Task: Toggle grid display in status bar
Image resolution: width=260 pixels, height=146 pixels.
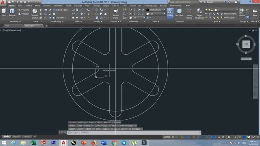Action: tap(173, 137)
